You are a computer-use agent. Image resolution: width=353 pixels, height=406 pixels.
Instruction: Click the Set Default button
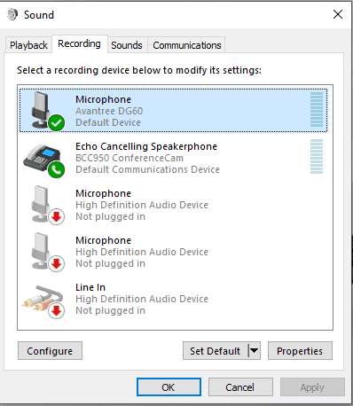pyautogui.click(x=216, y=351)
